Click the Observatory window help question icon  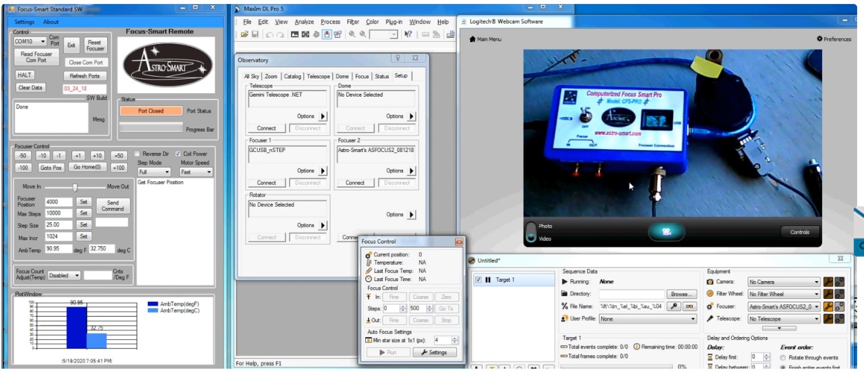pos(397,58)
